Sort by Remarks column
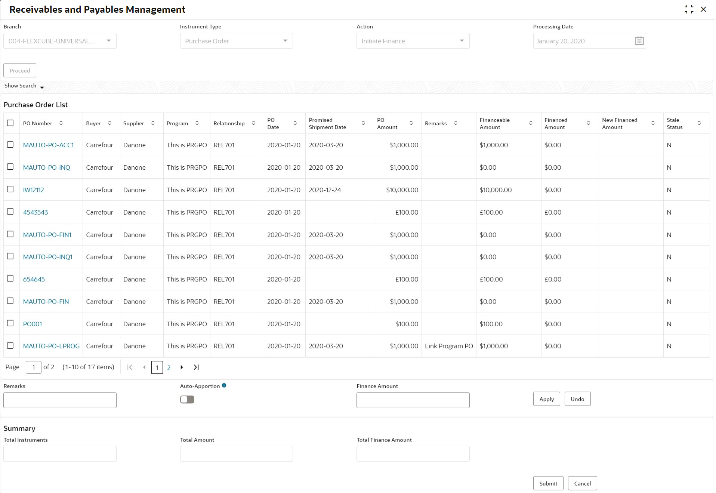 456,123
